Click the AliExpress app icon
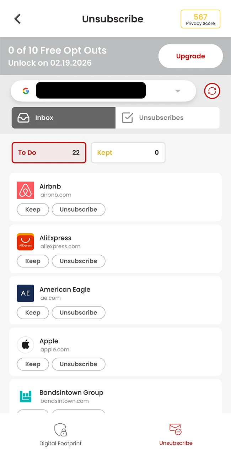 point(25,242)
